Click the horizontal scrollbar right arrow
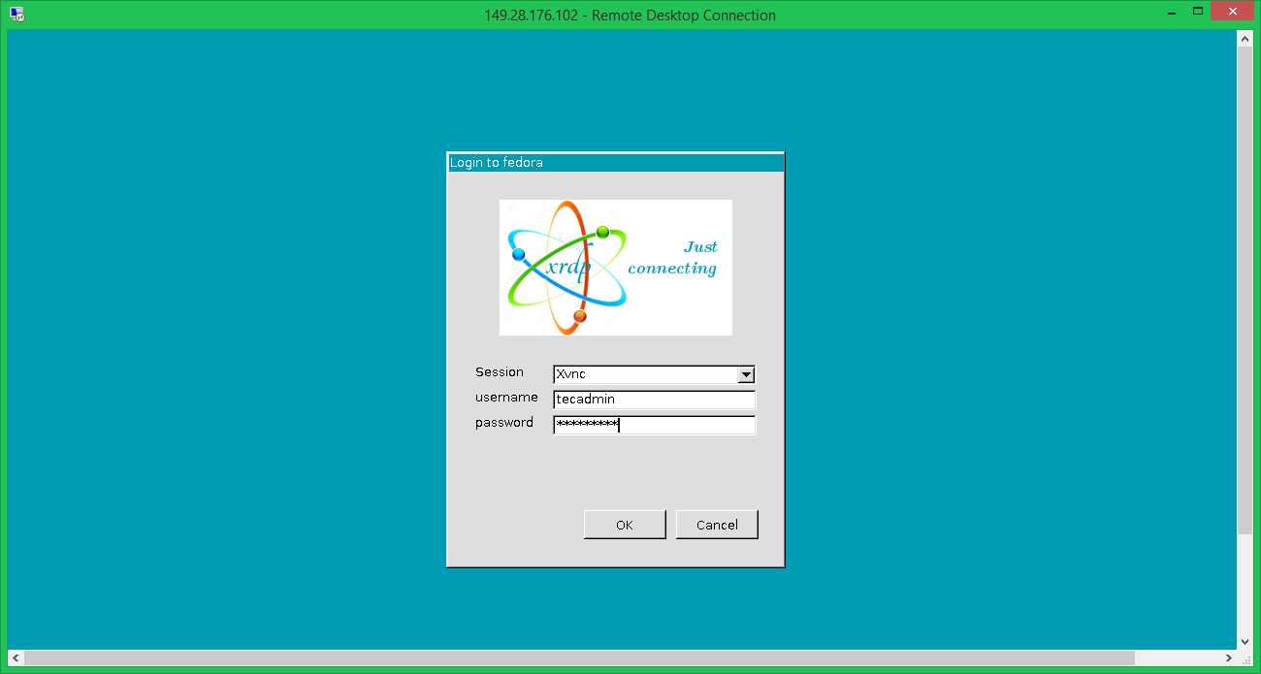Viewport: 1261px width, 674px height. coord(1228,658)
